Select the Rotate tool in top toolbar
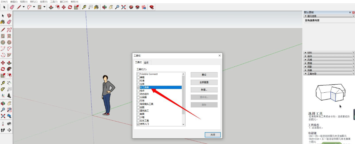355x144 pixels. point(70,7)
